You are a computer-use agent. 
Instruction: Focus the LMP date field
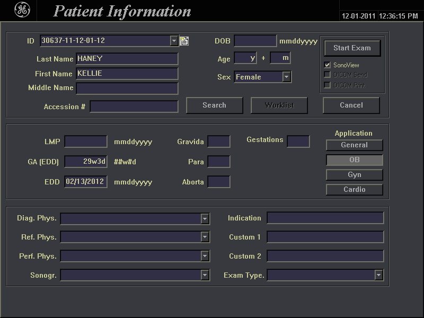point(86,142)
